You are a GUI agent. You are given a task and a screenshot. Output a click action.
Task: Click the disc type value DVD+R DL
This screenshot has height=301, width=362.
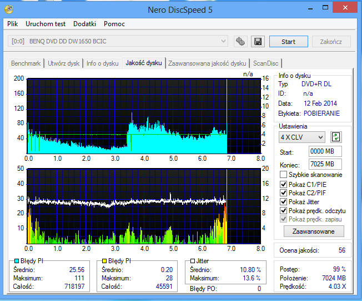pos(316,84)
